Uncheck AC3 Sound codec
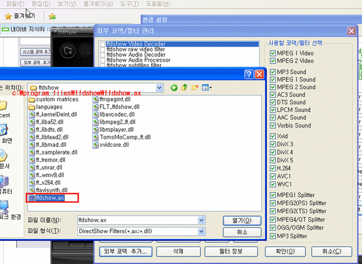 coord(273,94)
